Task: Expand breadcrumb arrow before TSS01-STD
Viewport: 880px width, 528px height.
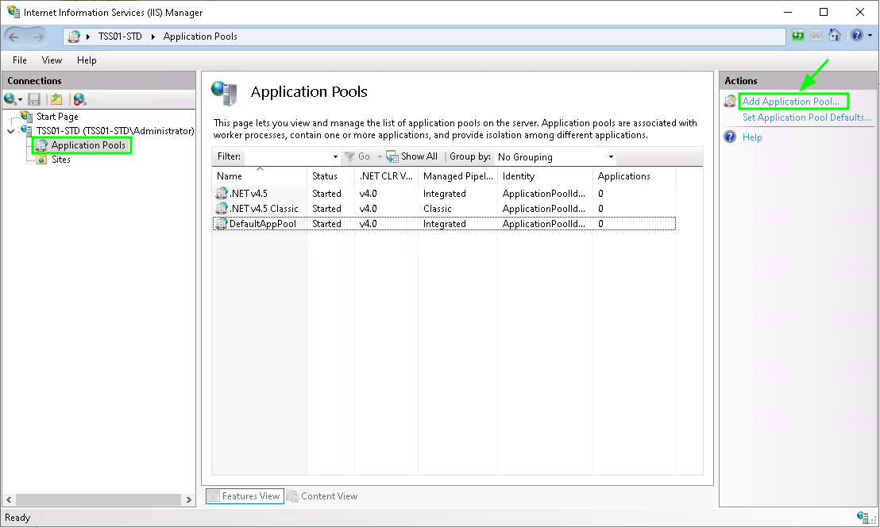Action: click(88, 37)
